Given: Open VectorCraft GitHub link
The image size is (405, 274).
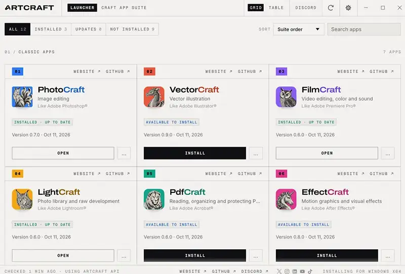Looking at the screenshot, I should tap(250, 71).
